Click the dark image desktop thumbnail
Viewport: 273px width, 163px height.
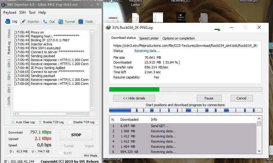point(181,17)
